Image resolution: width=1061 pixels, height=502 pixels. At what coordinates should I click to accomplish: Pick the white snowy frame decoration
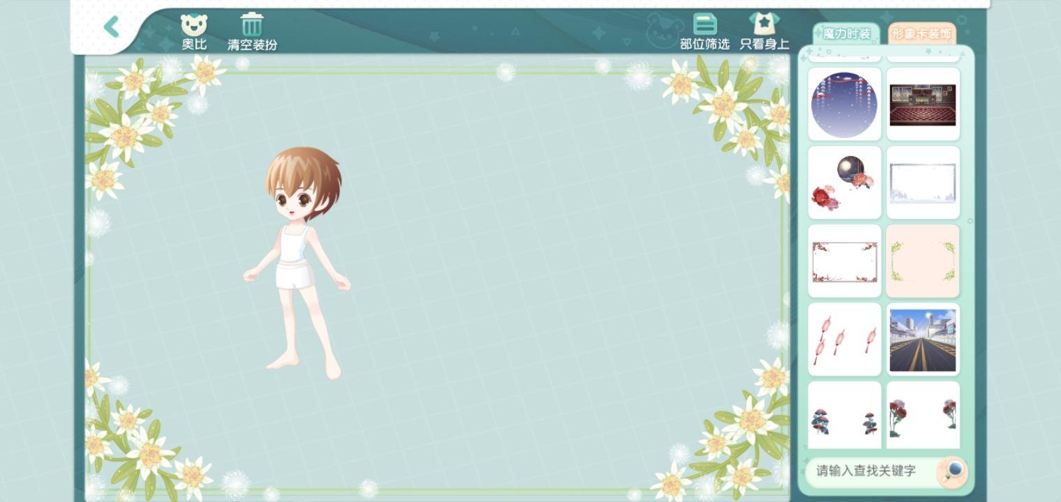[923, 183]
